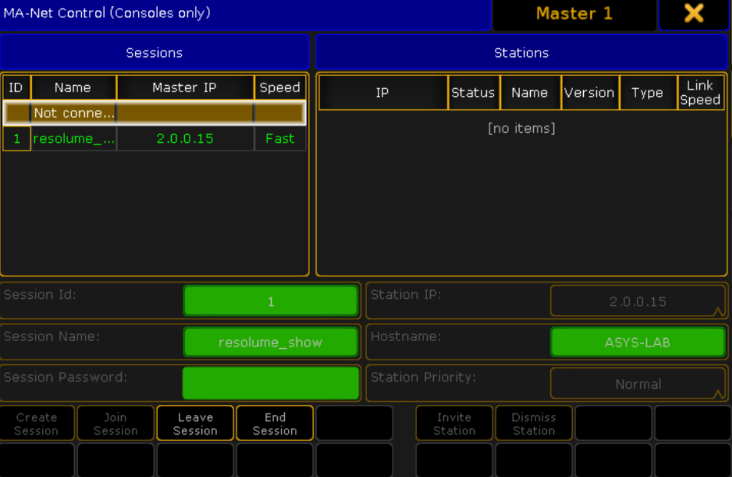The height and width of the screenshot is (477, 732).
Task: Click the Leave Session button
Action: [195, 423]
